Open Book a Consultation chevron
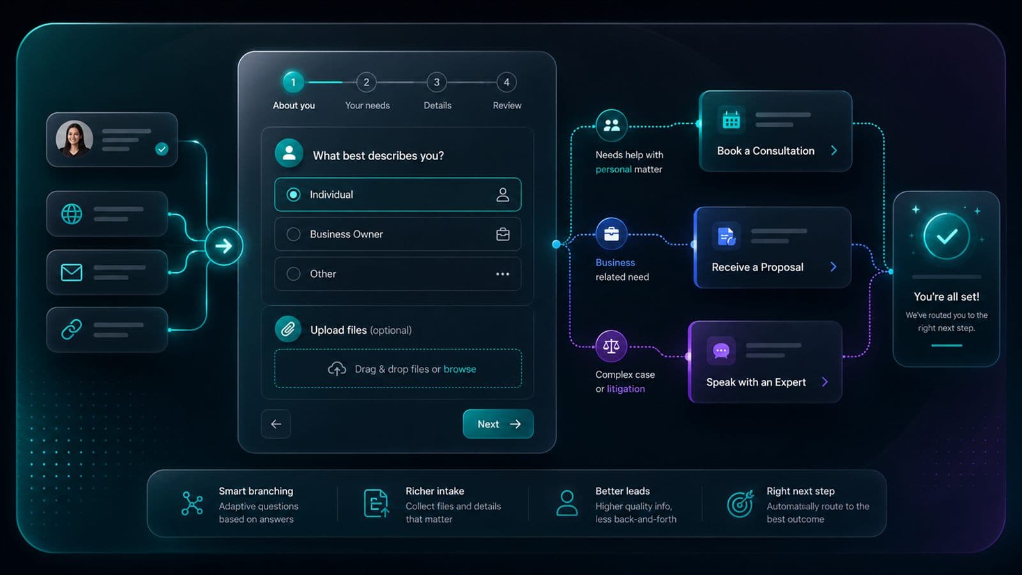 [834, 151]
